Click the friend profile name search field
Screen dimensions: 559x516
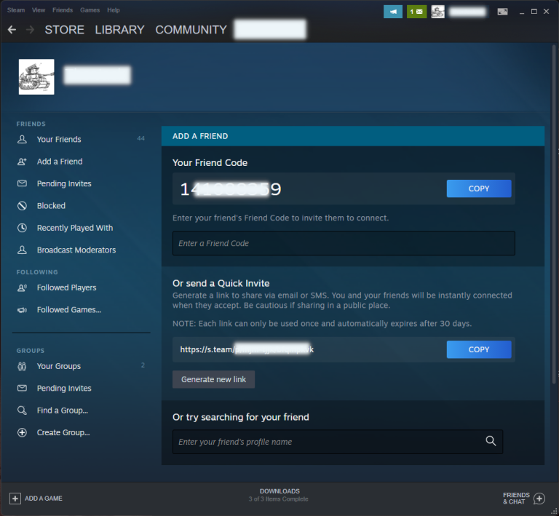point(328,442)
